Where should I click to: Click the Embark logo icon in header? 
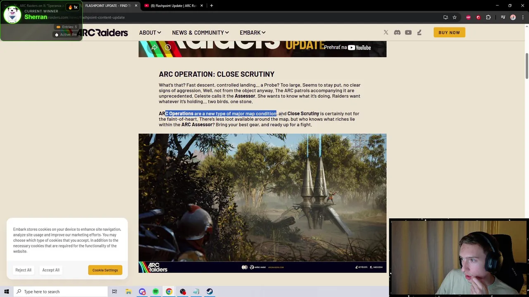coord(419,33)
